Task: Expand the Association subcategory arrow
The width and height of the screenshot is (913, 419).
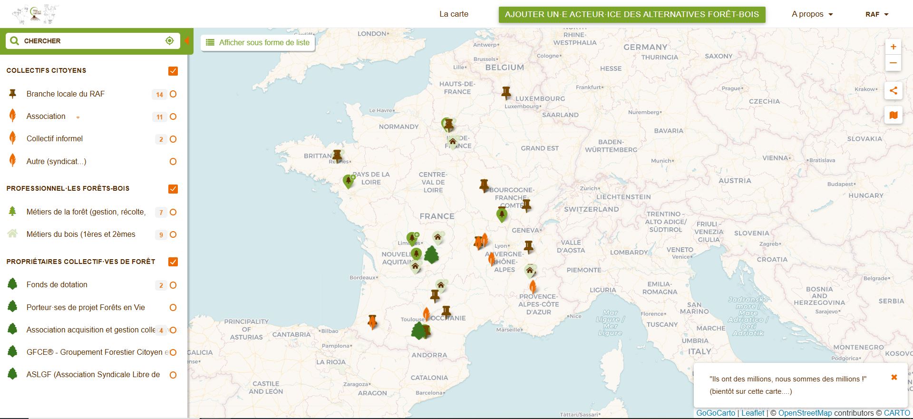Action: (78, 117)
